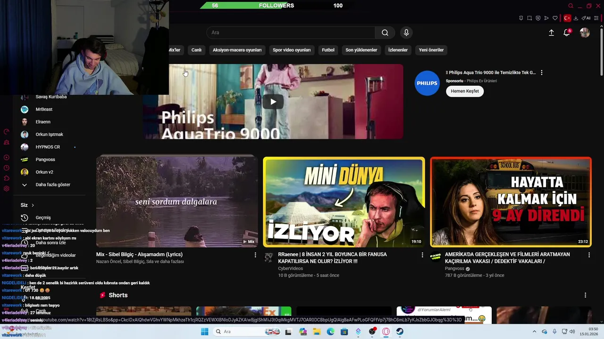Open the Shorts section options menu
Image resolution: width=604 pixels, height=339 pixels.
click(586, 295)
